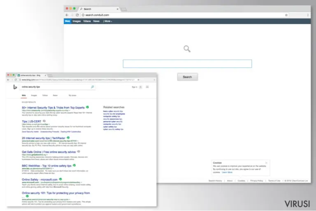Open 'Online Safety - microsoft.com' result
Screen dimensions: 316x211
click(39, 180)
